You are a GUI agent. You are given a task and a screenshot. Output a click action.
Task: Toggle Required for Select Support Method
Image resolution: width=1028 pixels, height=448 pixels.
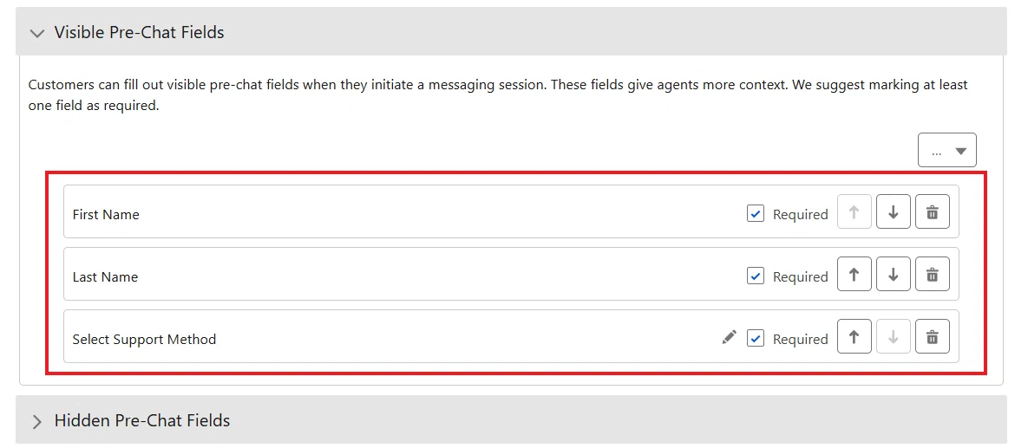(756, 338)
